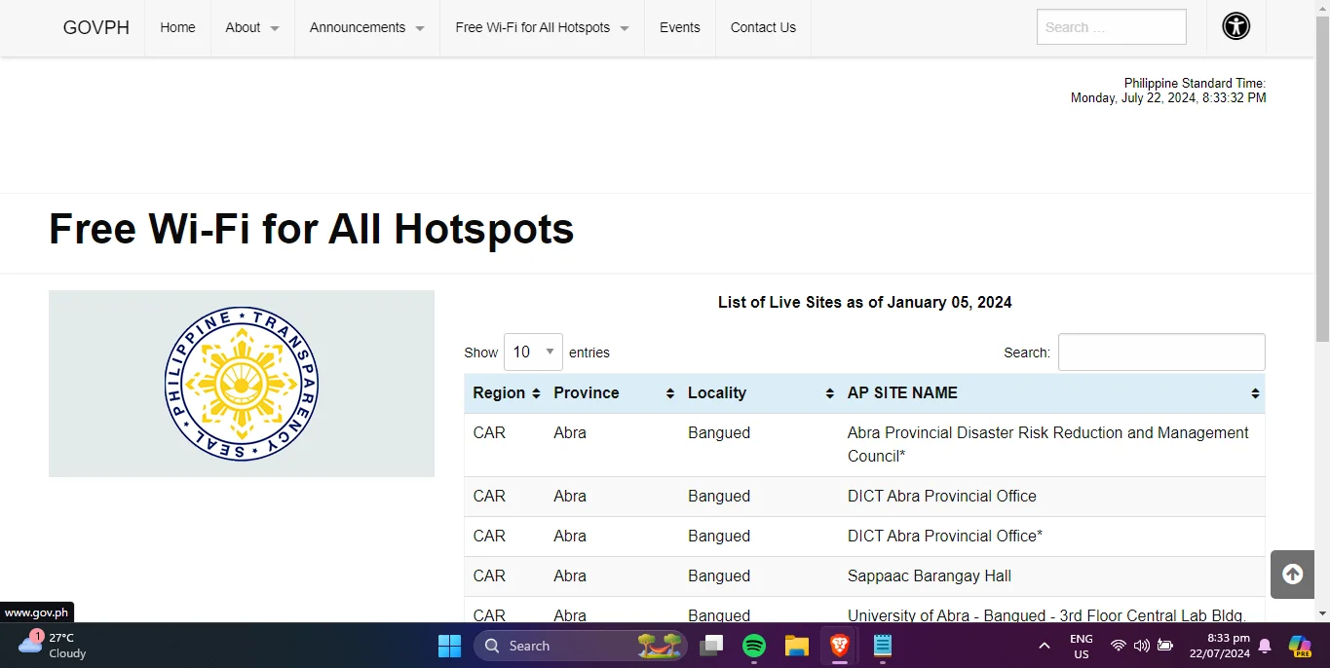Sort table by AP SITE NAME column
Screen dimensions: 1330x668
pyautogui.click(x=1052, y=393)
